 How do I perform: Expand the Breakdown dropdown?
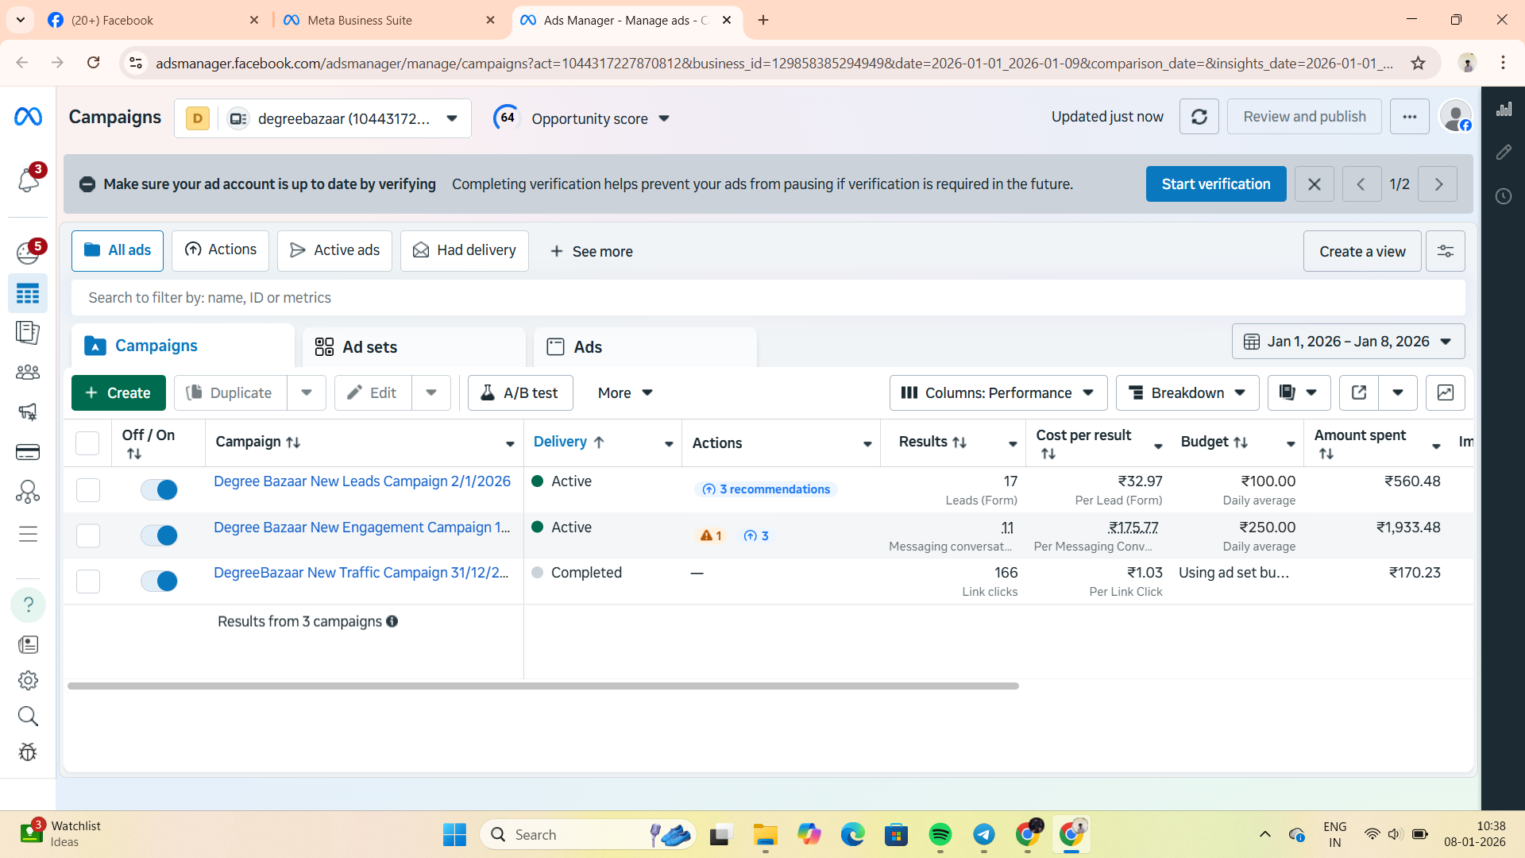[1187, 393]
